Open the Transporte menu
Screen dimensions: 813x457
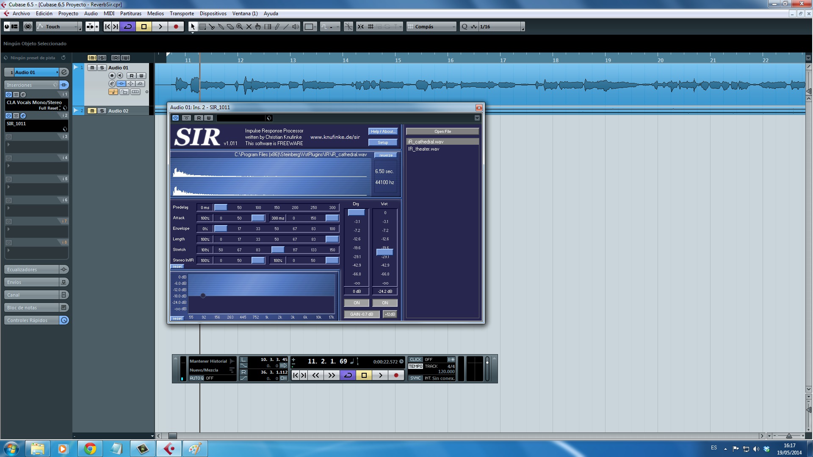click(182, 14)
